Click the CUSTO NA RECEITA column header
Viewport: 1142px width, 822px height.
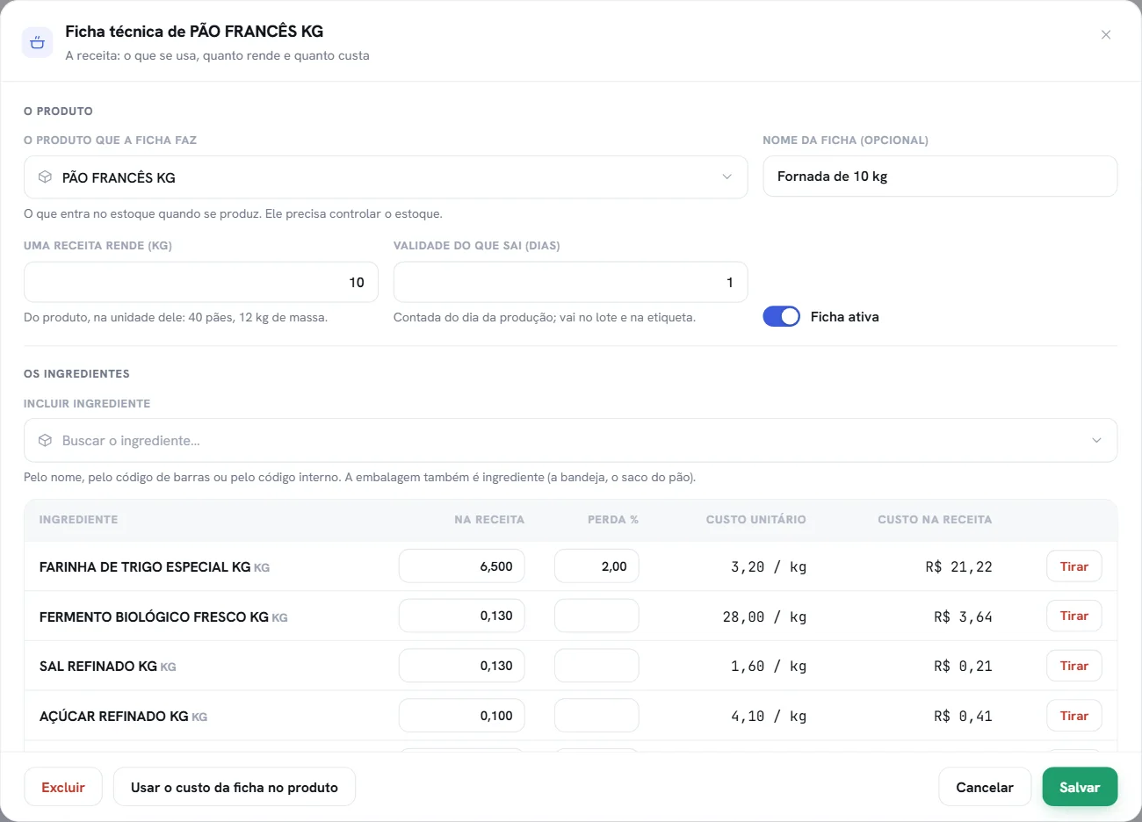935,520
